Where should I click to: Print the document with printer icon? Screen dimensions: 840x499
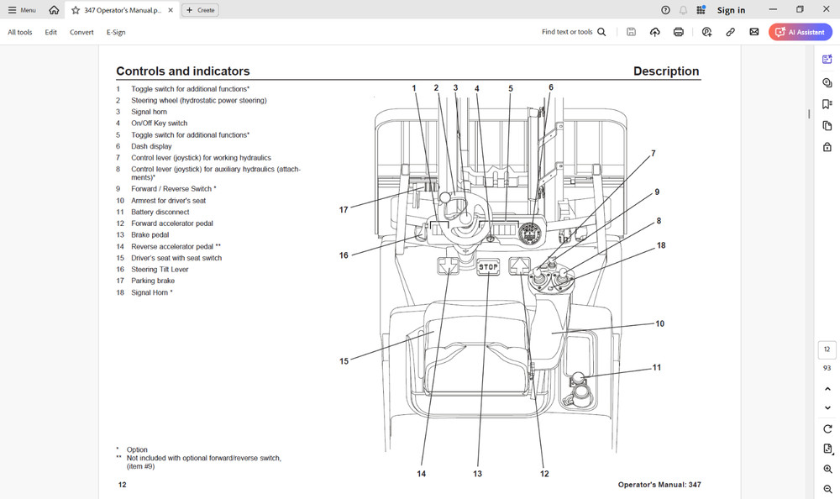[x=678, y=32]
